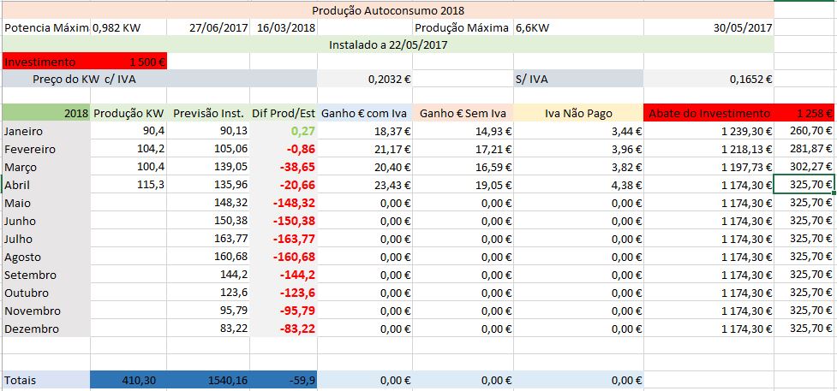
Task: Click the red difference value '-38,65'
Action: point(284,167)
